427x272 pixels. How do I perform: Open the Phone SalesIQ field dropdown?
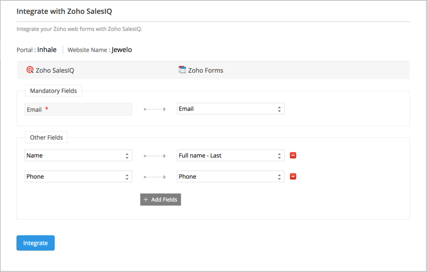78,176
